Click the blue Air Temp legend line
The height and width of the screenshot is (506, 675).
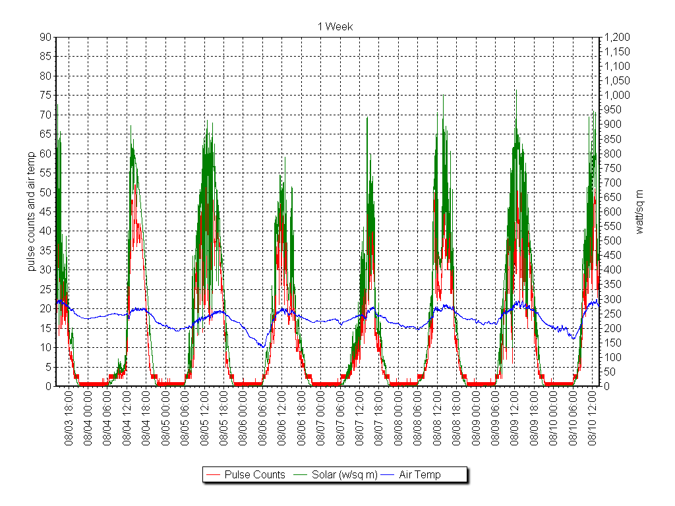coord(388,475)
